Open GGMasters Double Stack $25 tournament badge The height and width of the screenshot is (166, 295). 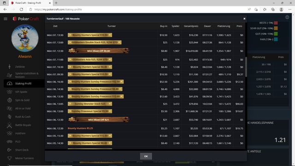[94, 42]
